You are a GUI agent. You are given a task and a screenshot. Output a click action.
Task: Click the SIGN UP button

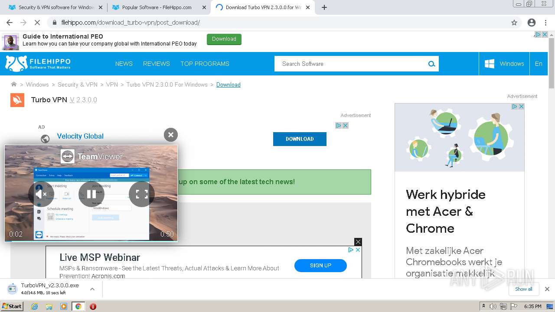[x=320, y=266]
